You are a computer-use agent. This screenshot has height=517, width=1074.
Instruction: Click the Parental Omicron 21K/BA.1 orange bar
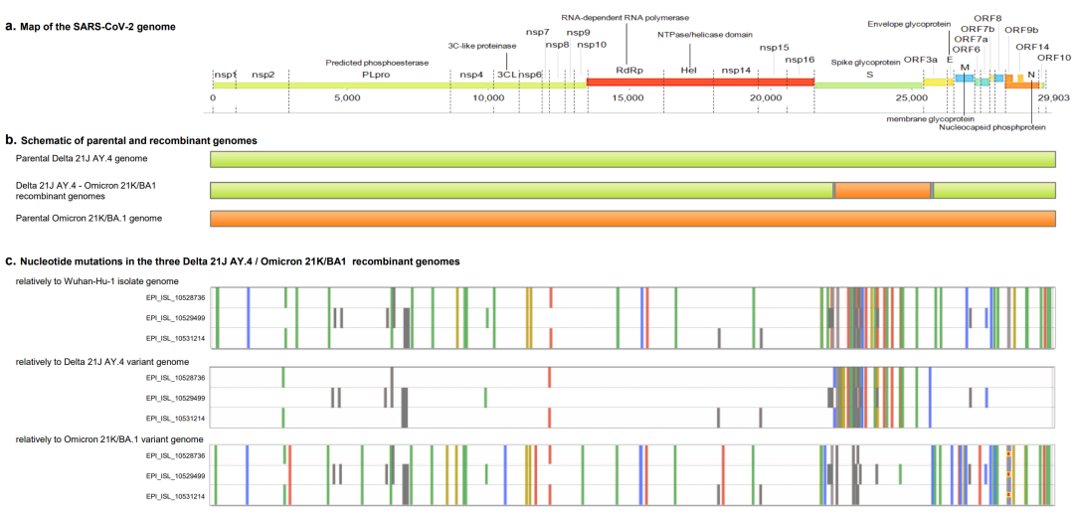coord(633,218)
